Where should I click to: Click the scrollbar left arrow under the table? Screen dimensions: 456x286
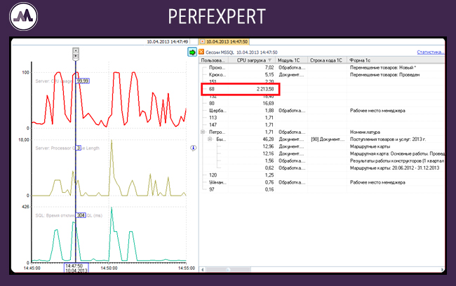[202, 270]
